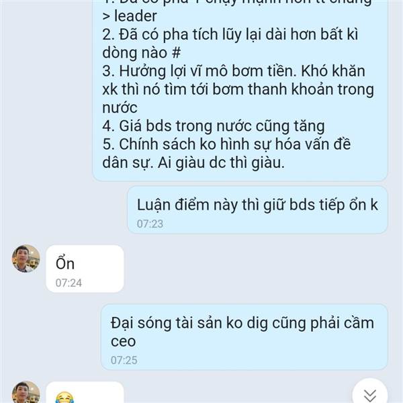Open sender avatar beside the Ổn message
This screenshot has width=403, height=403.
pos(26,259)
